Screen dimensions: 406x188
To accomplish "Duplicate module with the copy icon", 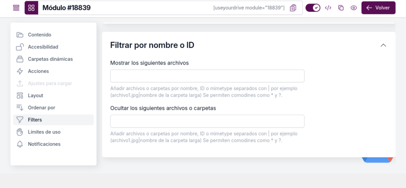I will [341, 8].
